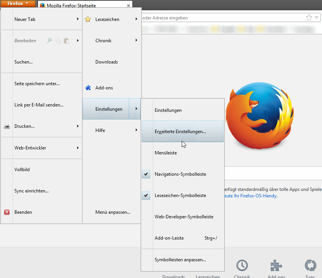Viewport: 322px width, 278px height.
Task: Click the Lesezeichen star icon in menu
Action: click(88, 19)
